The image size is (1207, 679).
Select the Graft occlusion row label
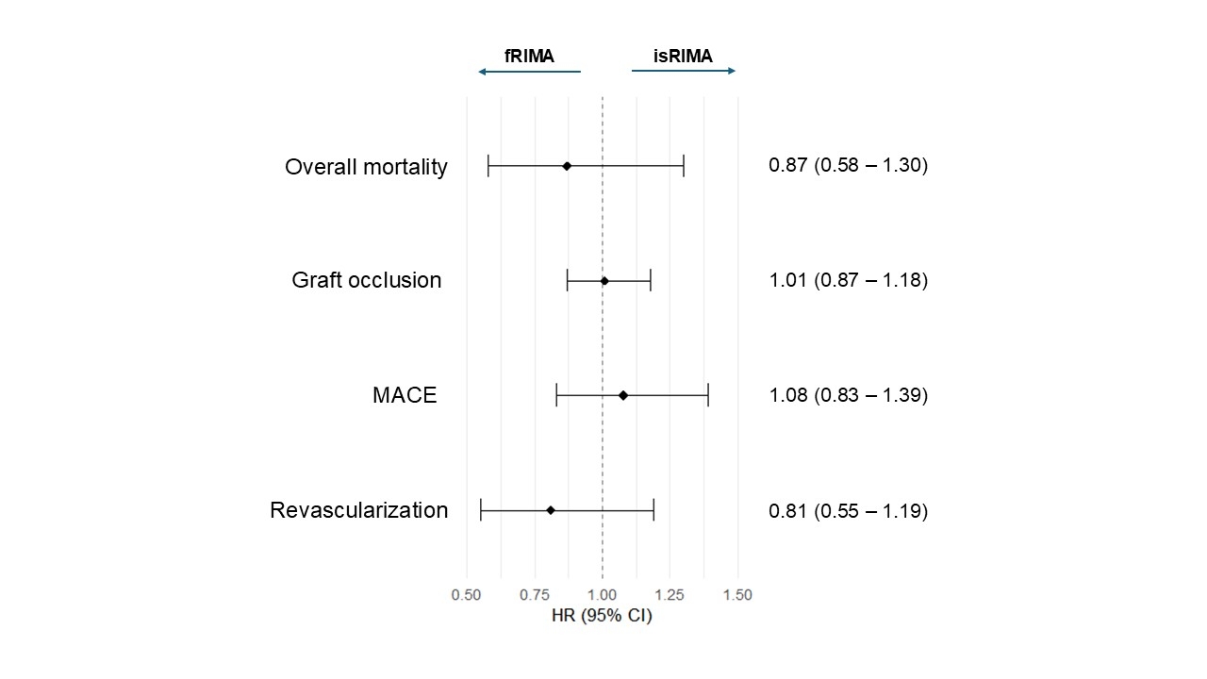366,280
